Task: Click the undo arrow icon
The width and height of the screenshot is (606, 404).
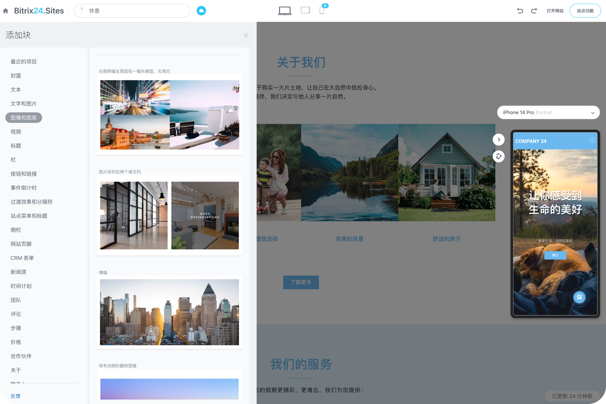Action: 520,11
